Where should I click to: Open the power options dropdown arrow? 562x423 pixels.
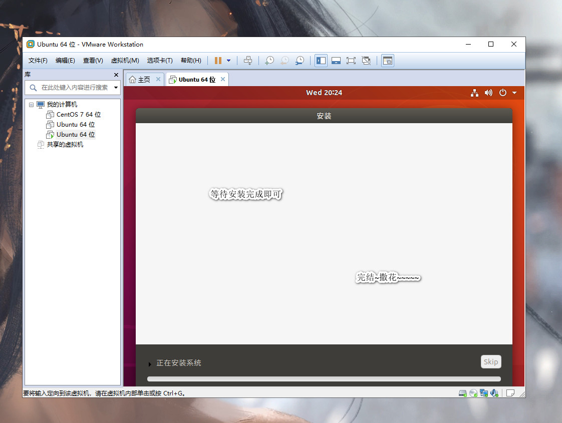229,61
